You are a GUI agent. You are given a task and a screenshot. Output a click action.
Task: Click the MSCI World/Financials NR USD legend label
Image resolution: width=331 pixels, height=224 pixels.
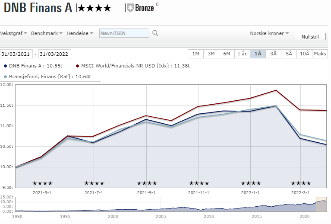click(136, 66)
